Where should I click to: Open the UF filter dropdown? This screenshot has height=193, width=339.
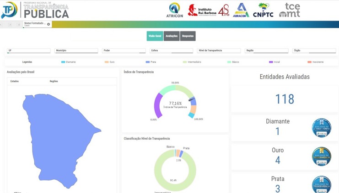[x=29, y=51]
